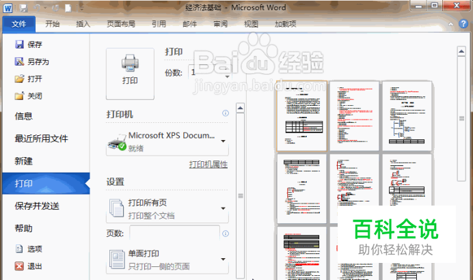Select the second page thumbnail with red text
This screenshot has width=473, height=280.
click(x=354, y=115)
